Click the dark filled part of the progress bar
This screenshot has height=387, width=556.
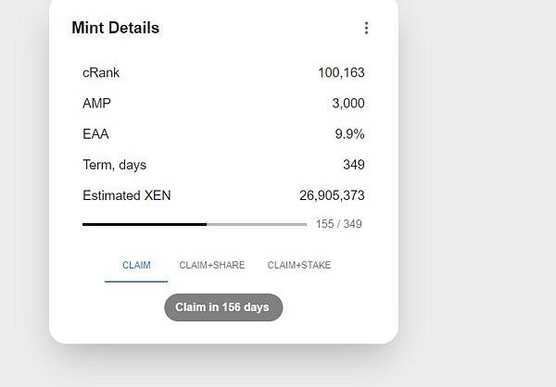click(144, 224)
